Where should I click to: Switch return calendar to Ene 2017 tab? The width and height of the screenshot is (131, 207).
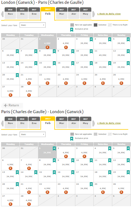(34, 123)
